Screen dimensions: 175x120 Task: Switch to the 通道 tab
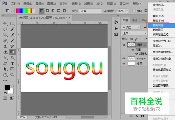pyautogui.click(x=135, y=20)
